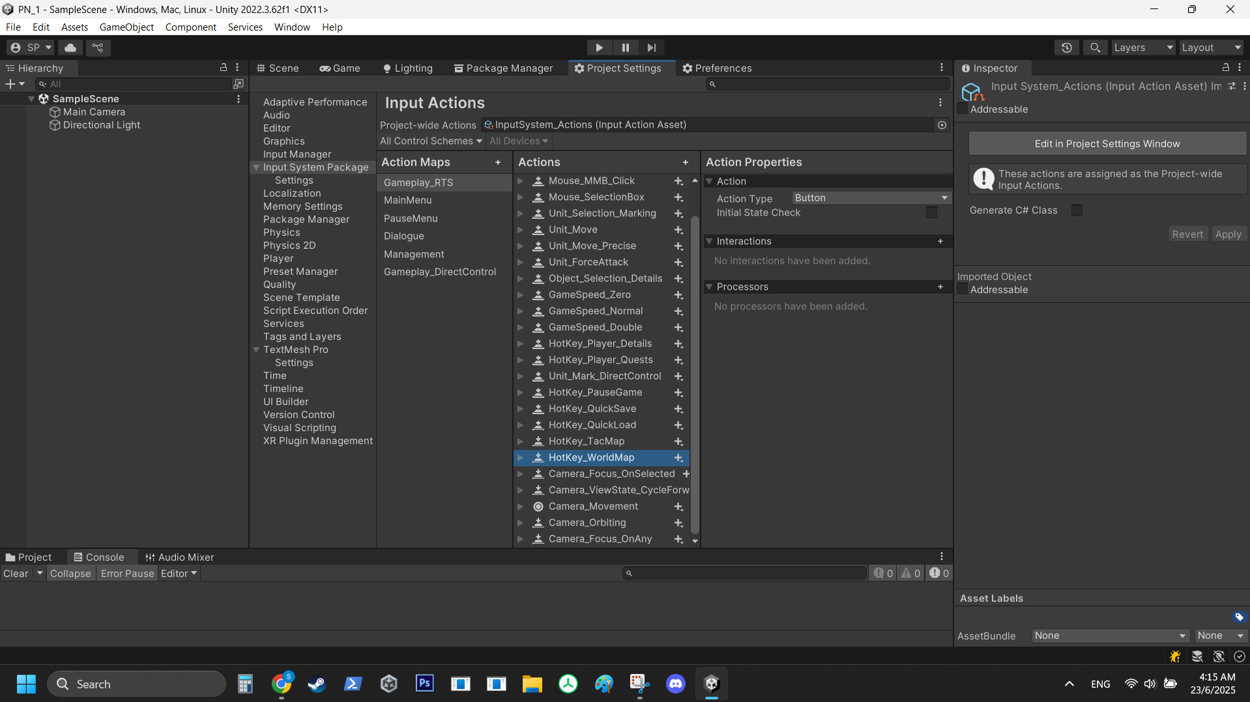Image resolution: width=1250 pixels, height=702 pixels.
Task: Open SampleScene options kebab menu
Action: 239,99
